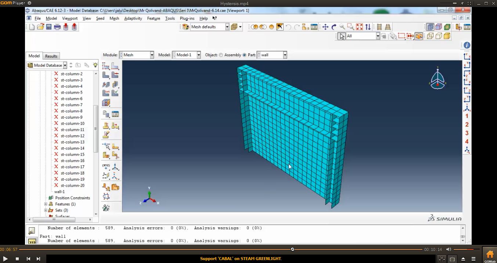Play the video in GOM Player

click(x=6, y=259)
